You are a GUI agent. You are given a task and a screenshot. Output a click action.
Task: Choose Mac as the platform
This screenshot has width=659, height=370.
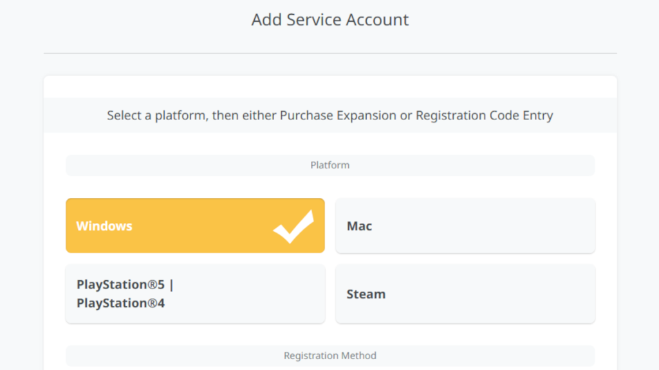[465, 225]
